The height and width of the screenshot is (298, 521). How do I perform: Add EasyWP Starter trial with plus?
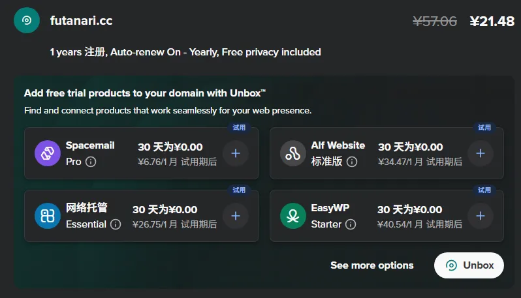click(x=481, y=216)
